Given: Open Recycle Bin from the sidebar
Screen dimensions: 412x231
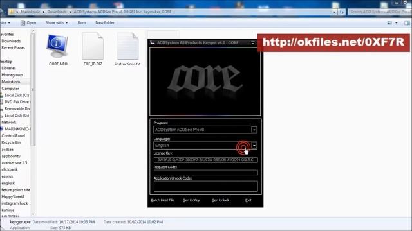Looking at the screenshot, I should point(11,142).
